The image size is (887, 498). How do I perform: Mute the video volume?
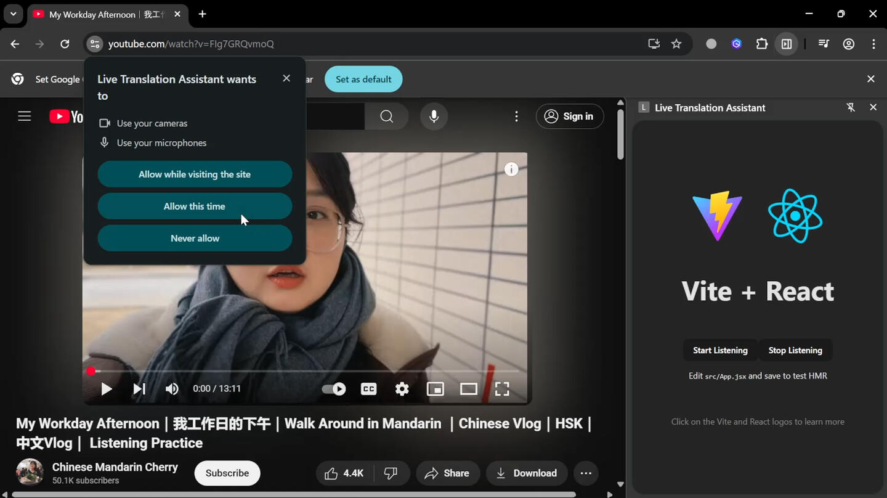(172, 389)
